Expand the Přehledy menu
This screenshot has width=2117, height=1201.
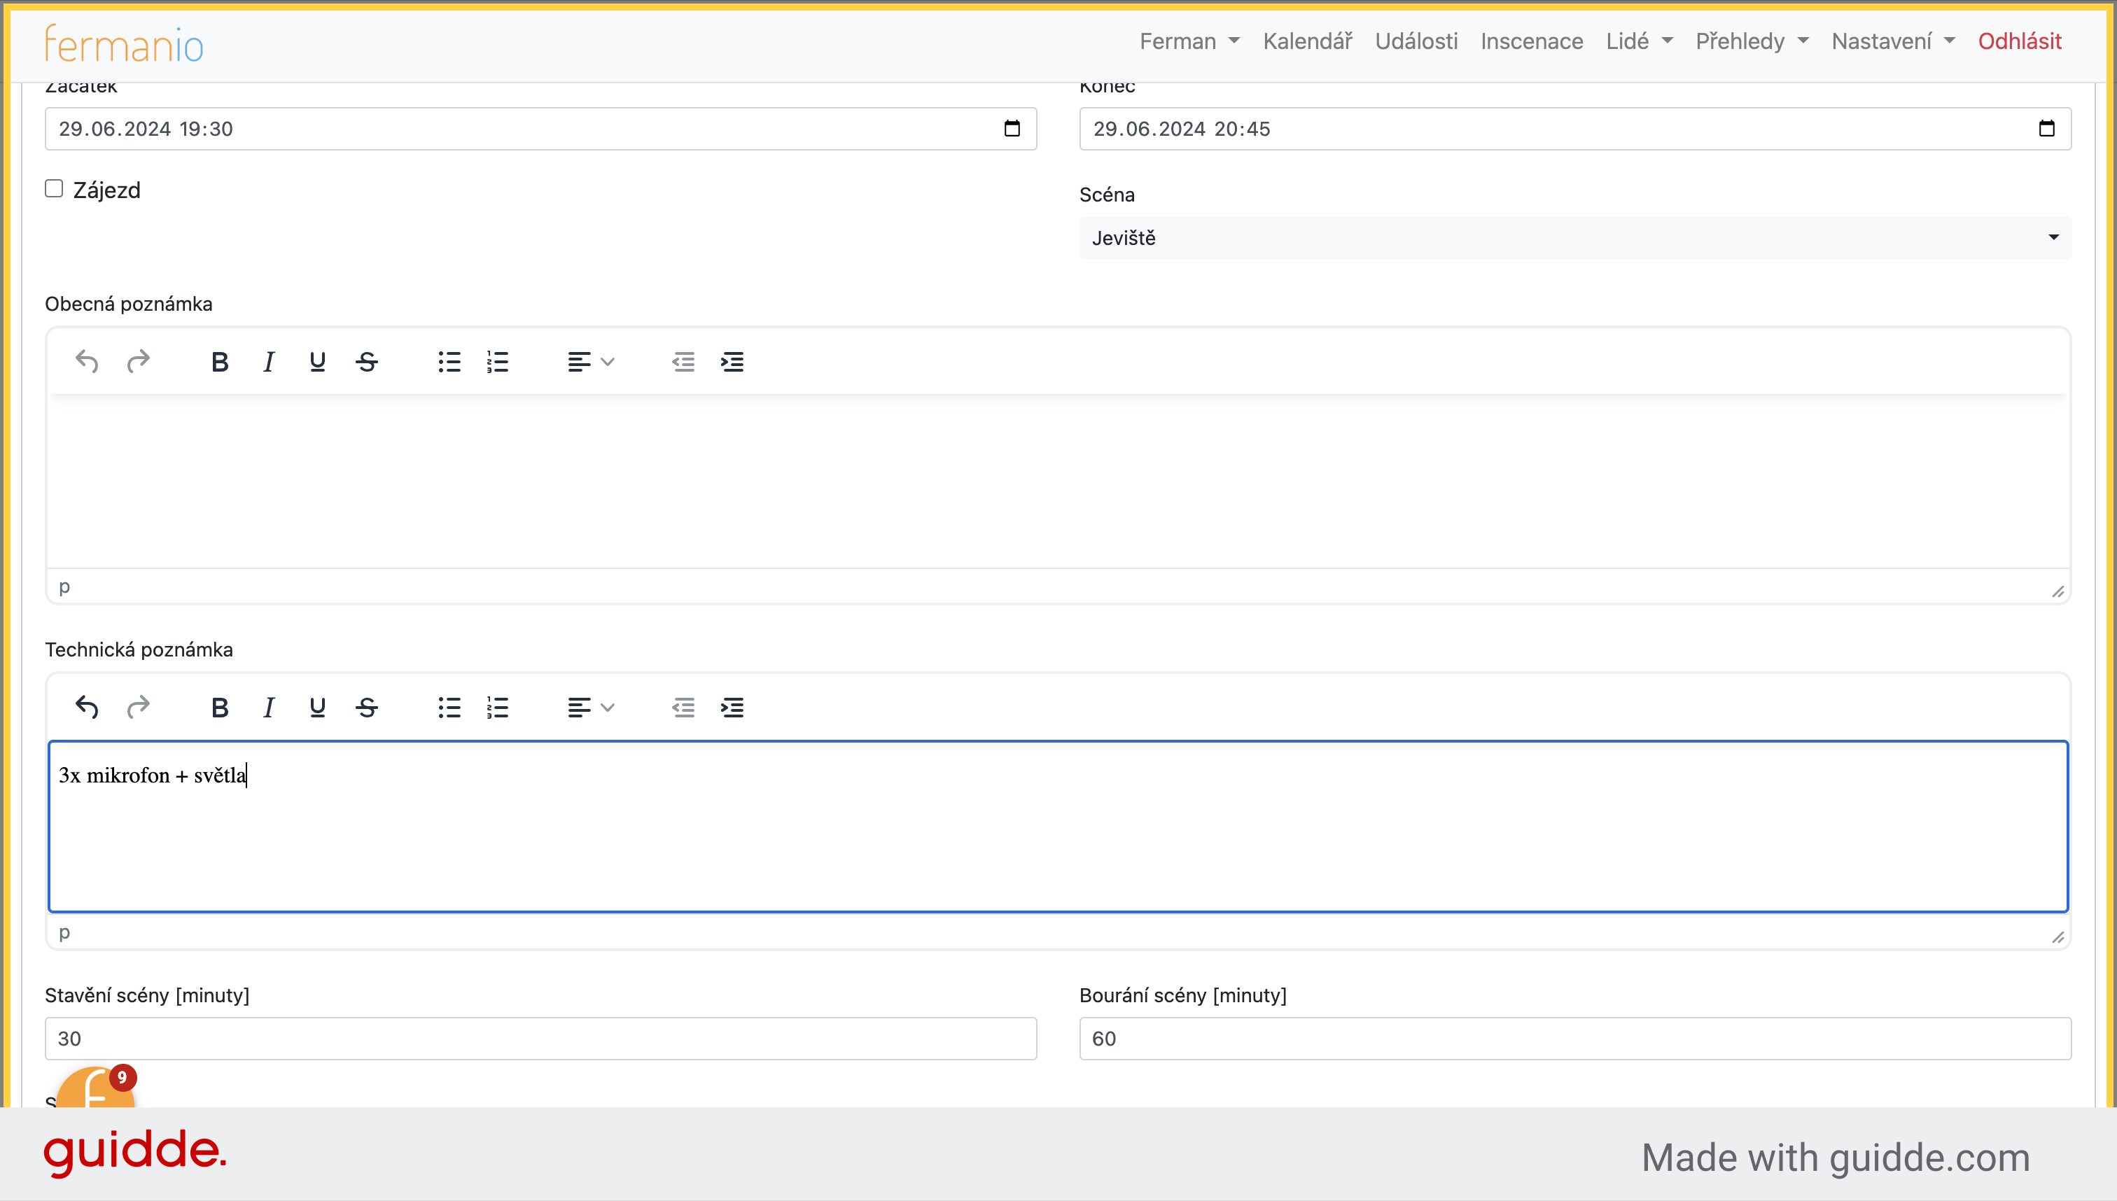[x=1752, y=41]
